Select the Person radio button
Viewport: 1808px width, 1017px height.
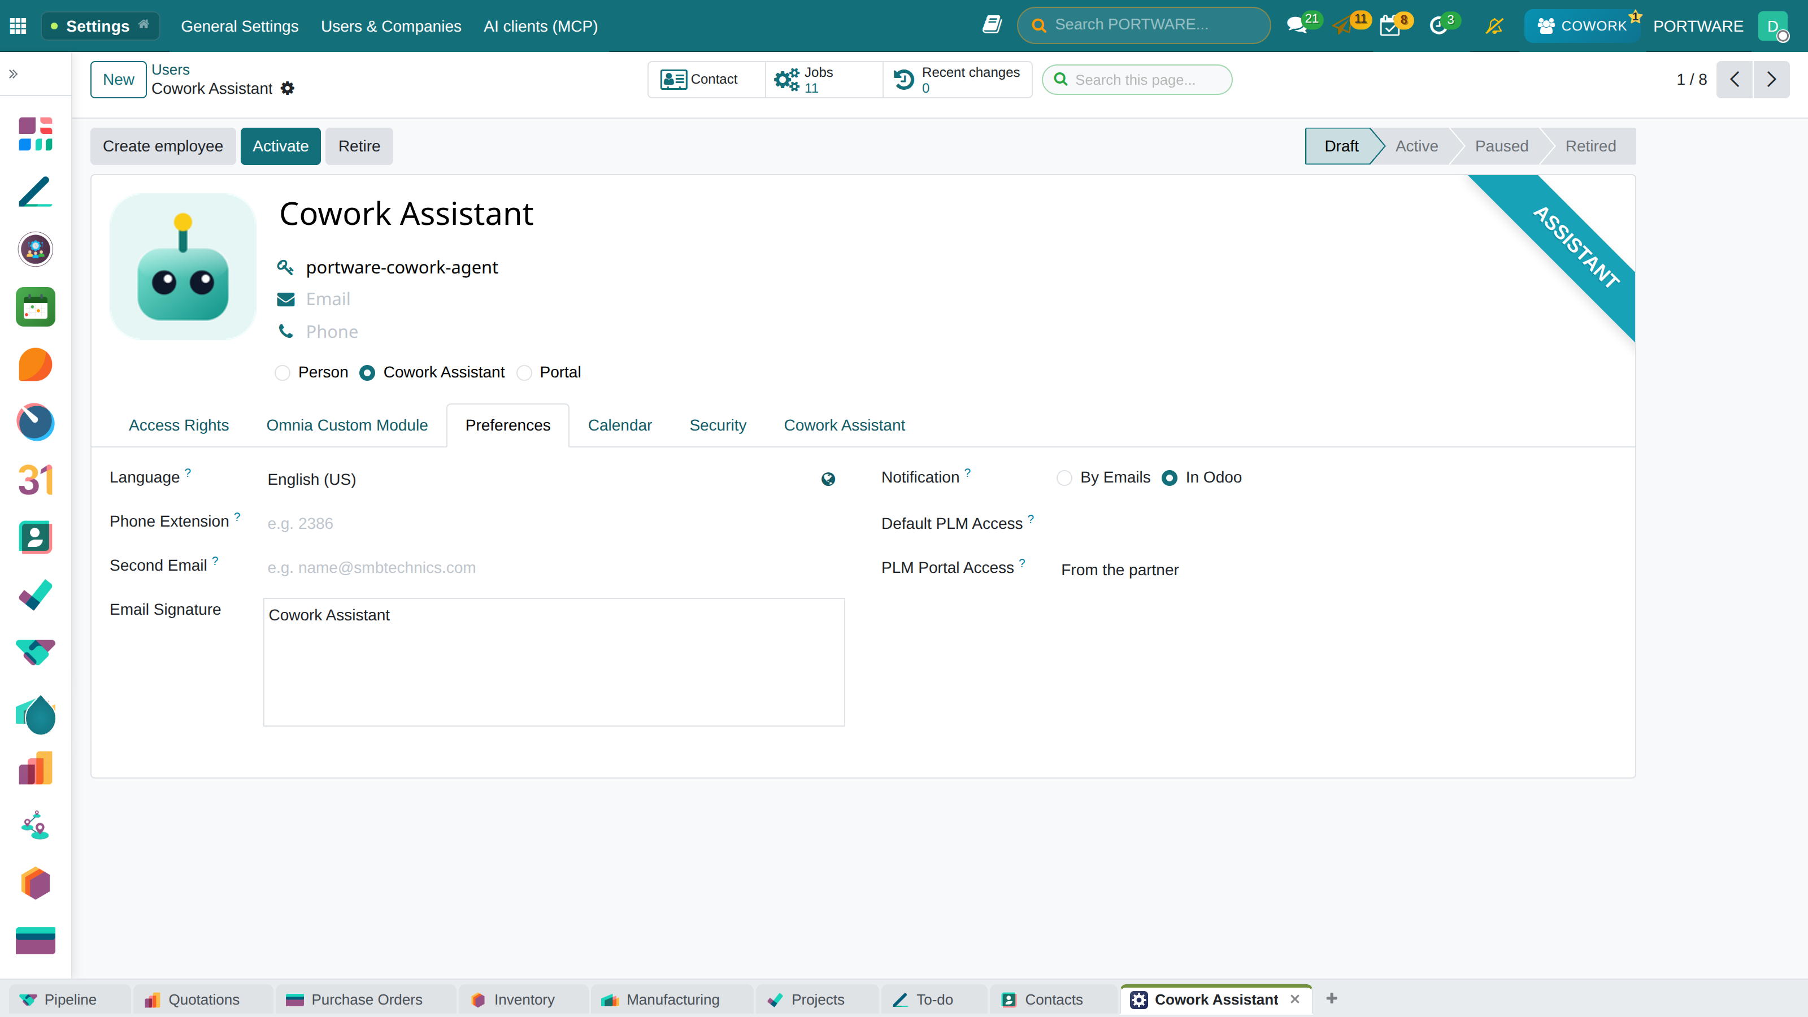[282, 373]
